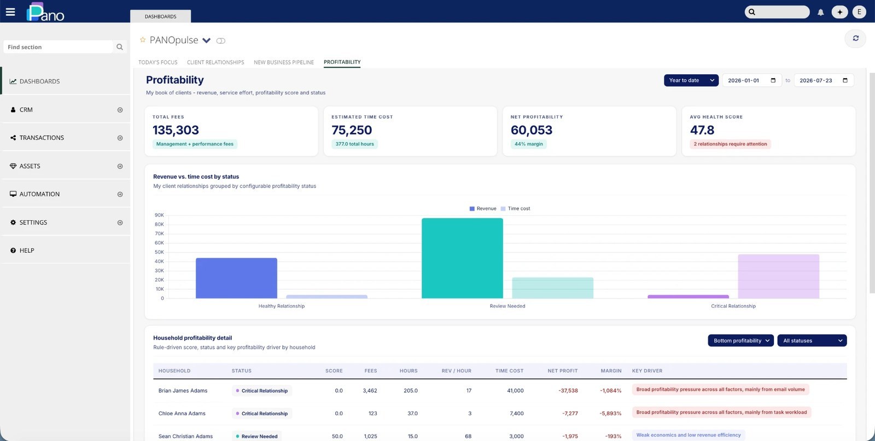
Task: Star the PANOpulse dashboard as favorite
Action: tap(143, 40)
